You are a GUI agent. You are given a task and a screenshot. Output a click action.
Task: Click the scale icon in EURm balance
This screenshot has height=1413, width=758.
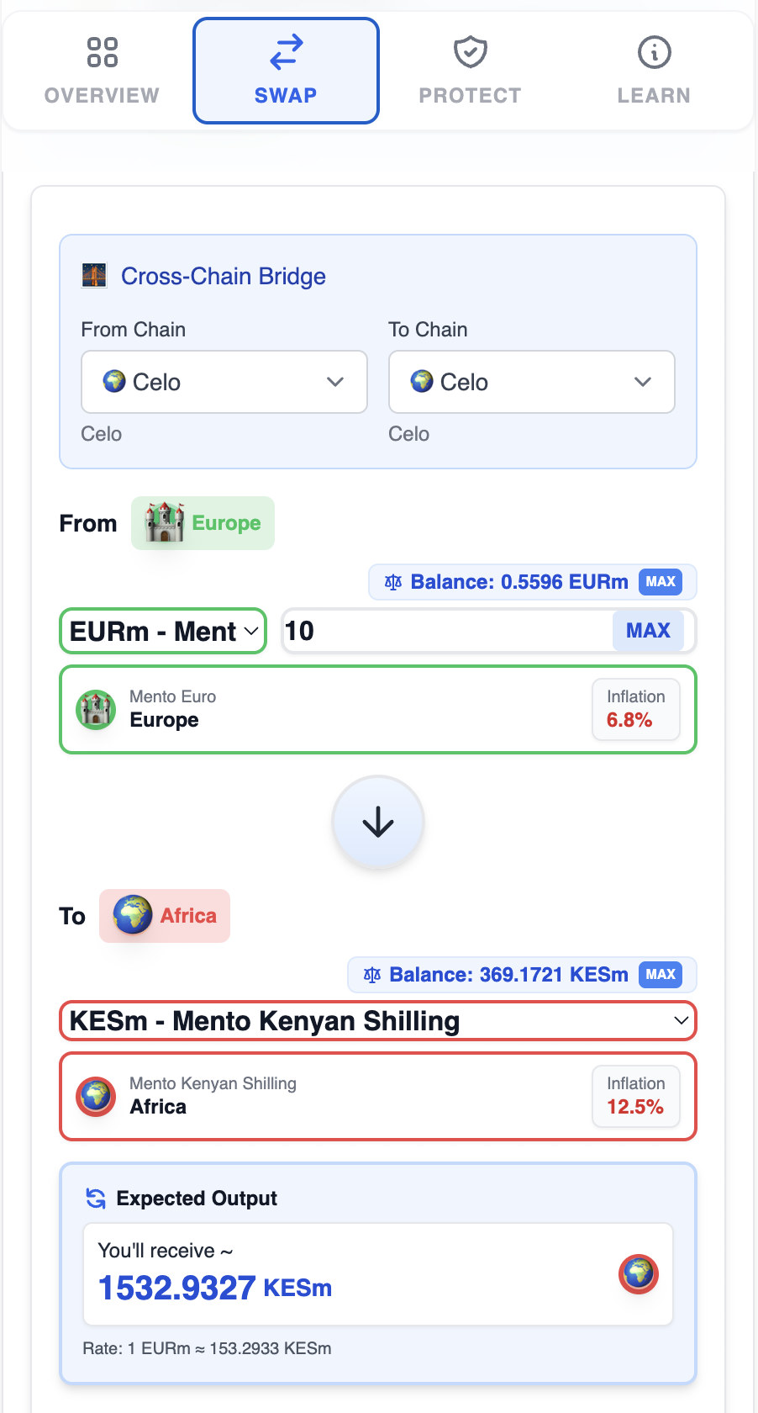click(x=392, y=582)
